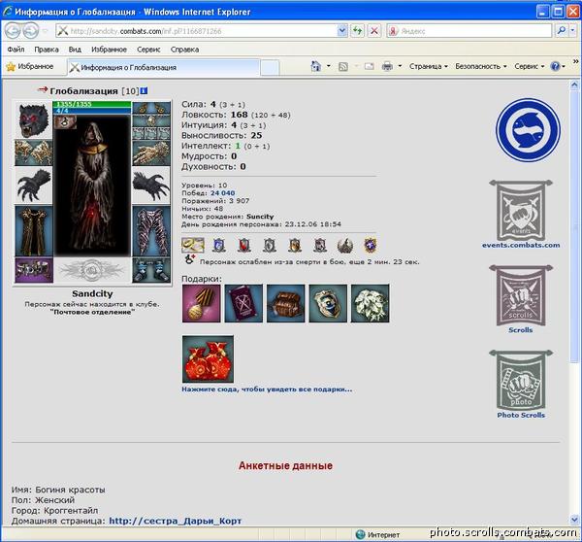Click the treasure chest gift icon
This screenshot has width=582, height=542.
coord(286,304)
